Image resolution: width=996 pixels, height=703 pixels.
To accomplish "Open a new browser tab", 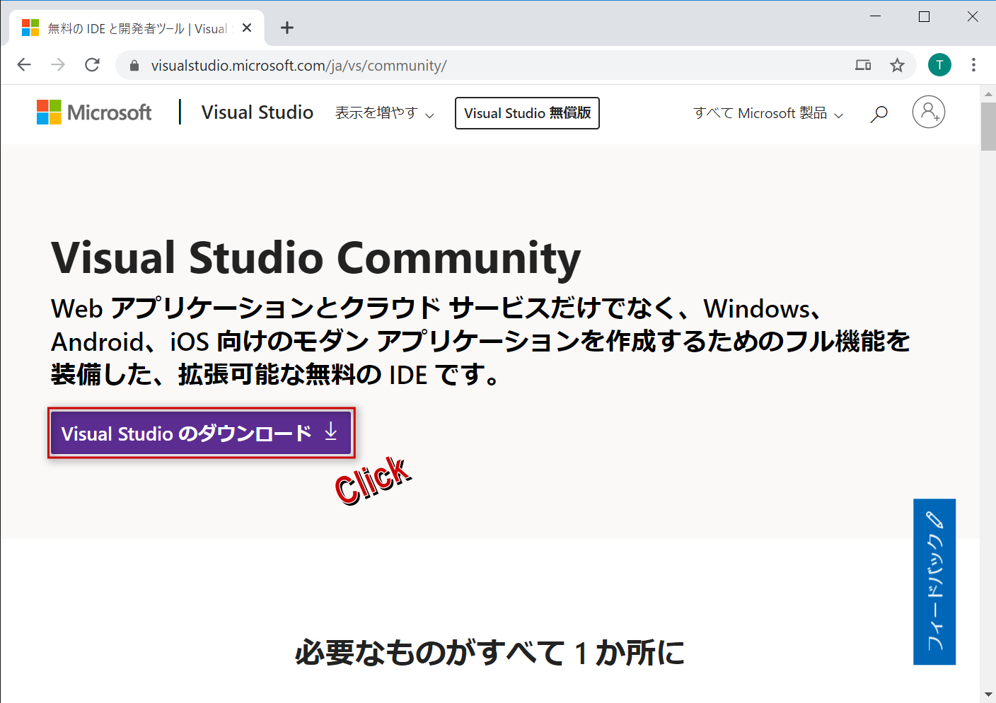I will click(286, 28).
